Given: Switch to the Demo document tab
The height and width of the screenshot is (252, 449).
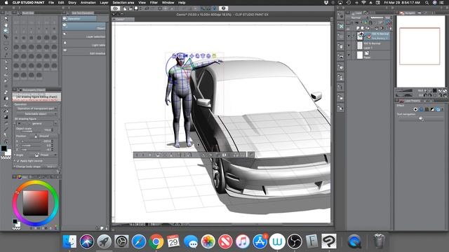Looking at the screenshot, I should coord(123,19).
